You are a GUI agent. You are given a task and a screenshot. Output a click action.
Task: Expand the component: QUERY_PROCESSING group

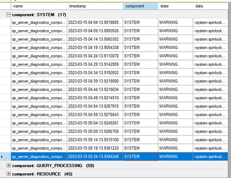pos(9,166)
